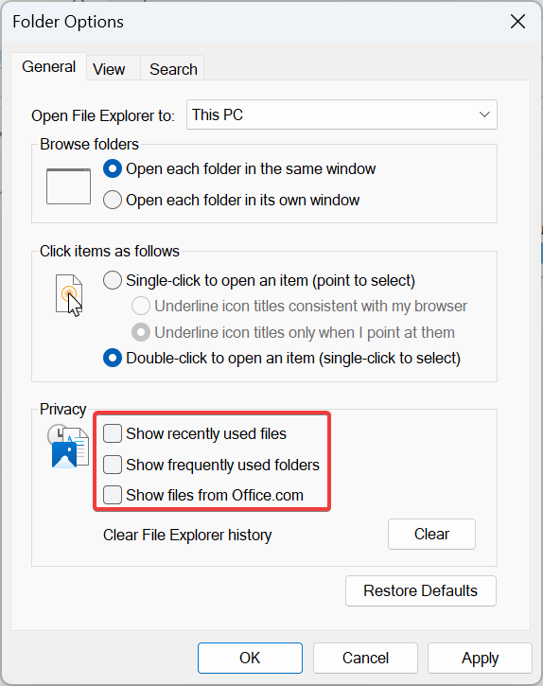Click the document with pointer cursor icon

click(x=69, y=295)
